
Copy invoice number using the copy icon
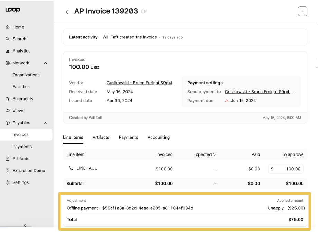pos(144,11)
